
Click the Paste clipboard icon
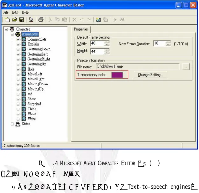[64, 20]
